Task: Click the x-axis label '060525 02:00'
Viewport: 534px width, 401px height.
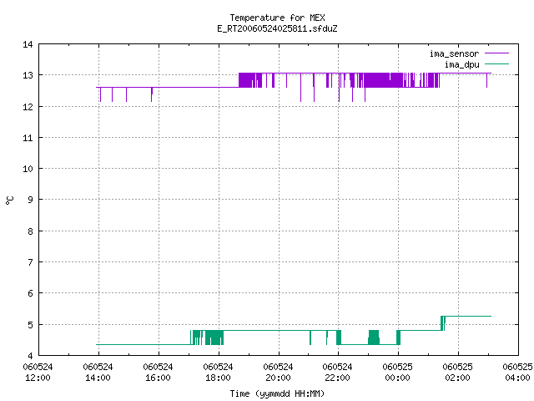Action: tap(458, 373)
